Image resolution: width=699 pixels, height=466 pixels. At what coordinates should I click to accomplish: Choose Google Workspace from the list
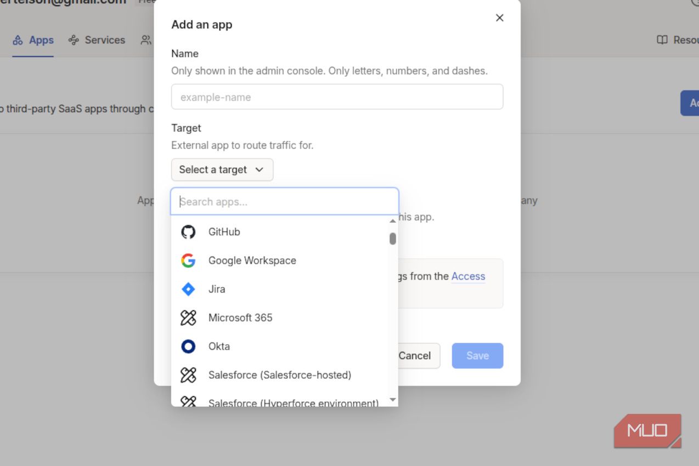(280, 260)
